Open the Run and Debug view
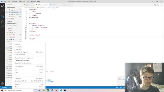164x92 pixels. coord(2,21)
